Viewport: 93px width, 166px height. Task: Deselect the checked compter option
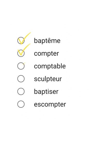pyautogui.click(x=21, y=53)
